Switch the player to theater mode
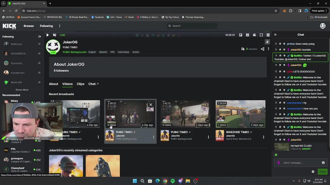The image size is (330, 185). pyautogui.click(x=247, y=35)
